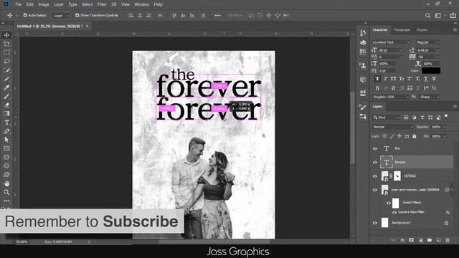Click the text Color black swatch

[x=431, y=70]
